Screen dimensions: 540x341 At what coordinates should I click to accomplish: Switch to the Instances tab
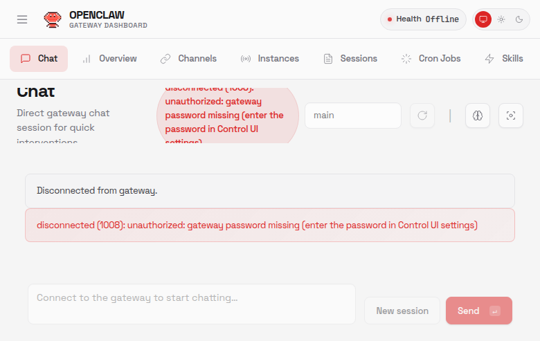(270, 59)
